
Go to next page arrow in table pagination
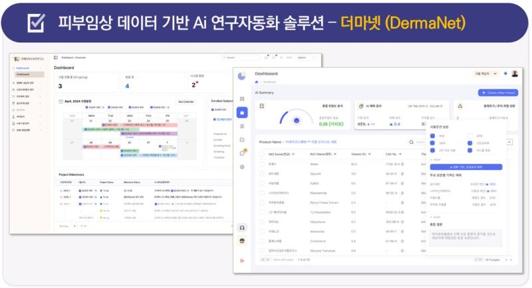coord(511,259)
